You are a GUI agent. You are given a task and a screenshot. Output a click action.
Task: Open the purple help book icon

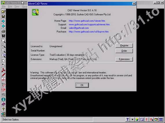click(3, 104)
